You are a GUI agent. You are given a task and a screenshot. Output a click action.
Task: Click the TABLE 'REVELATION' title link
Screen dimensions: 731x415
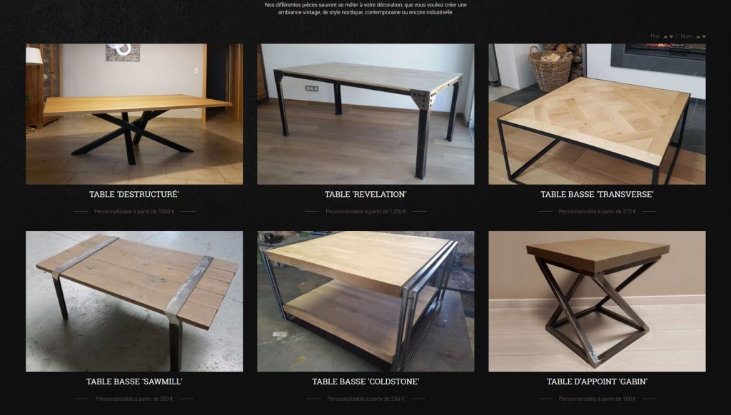(365, 194)
